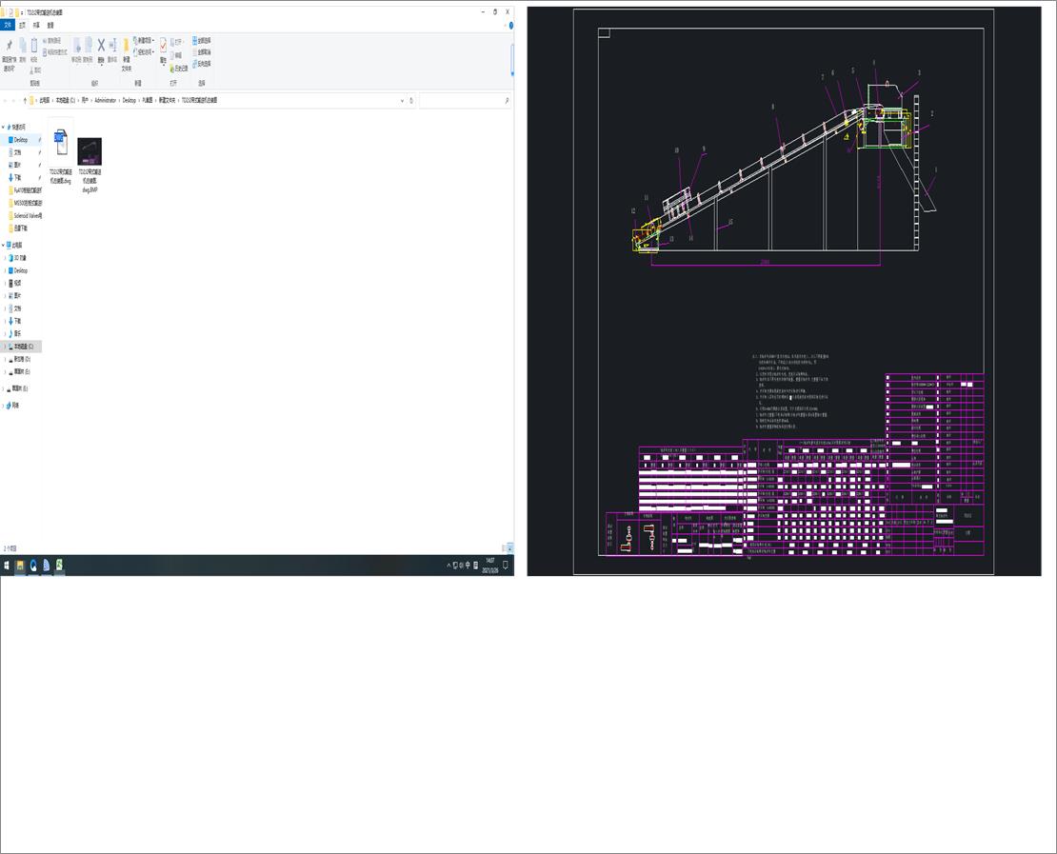Viewport: 1057px width, 854px height.
Task: Switch to the Home (主页) ribbon tab
Action: pos(22,25)
